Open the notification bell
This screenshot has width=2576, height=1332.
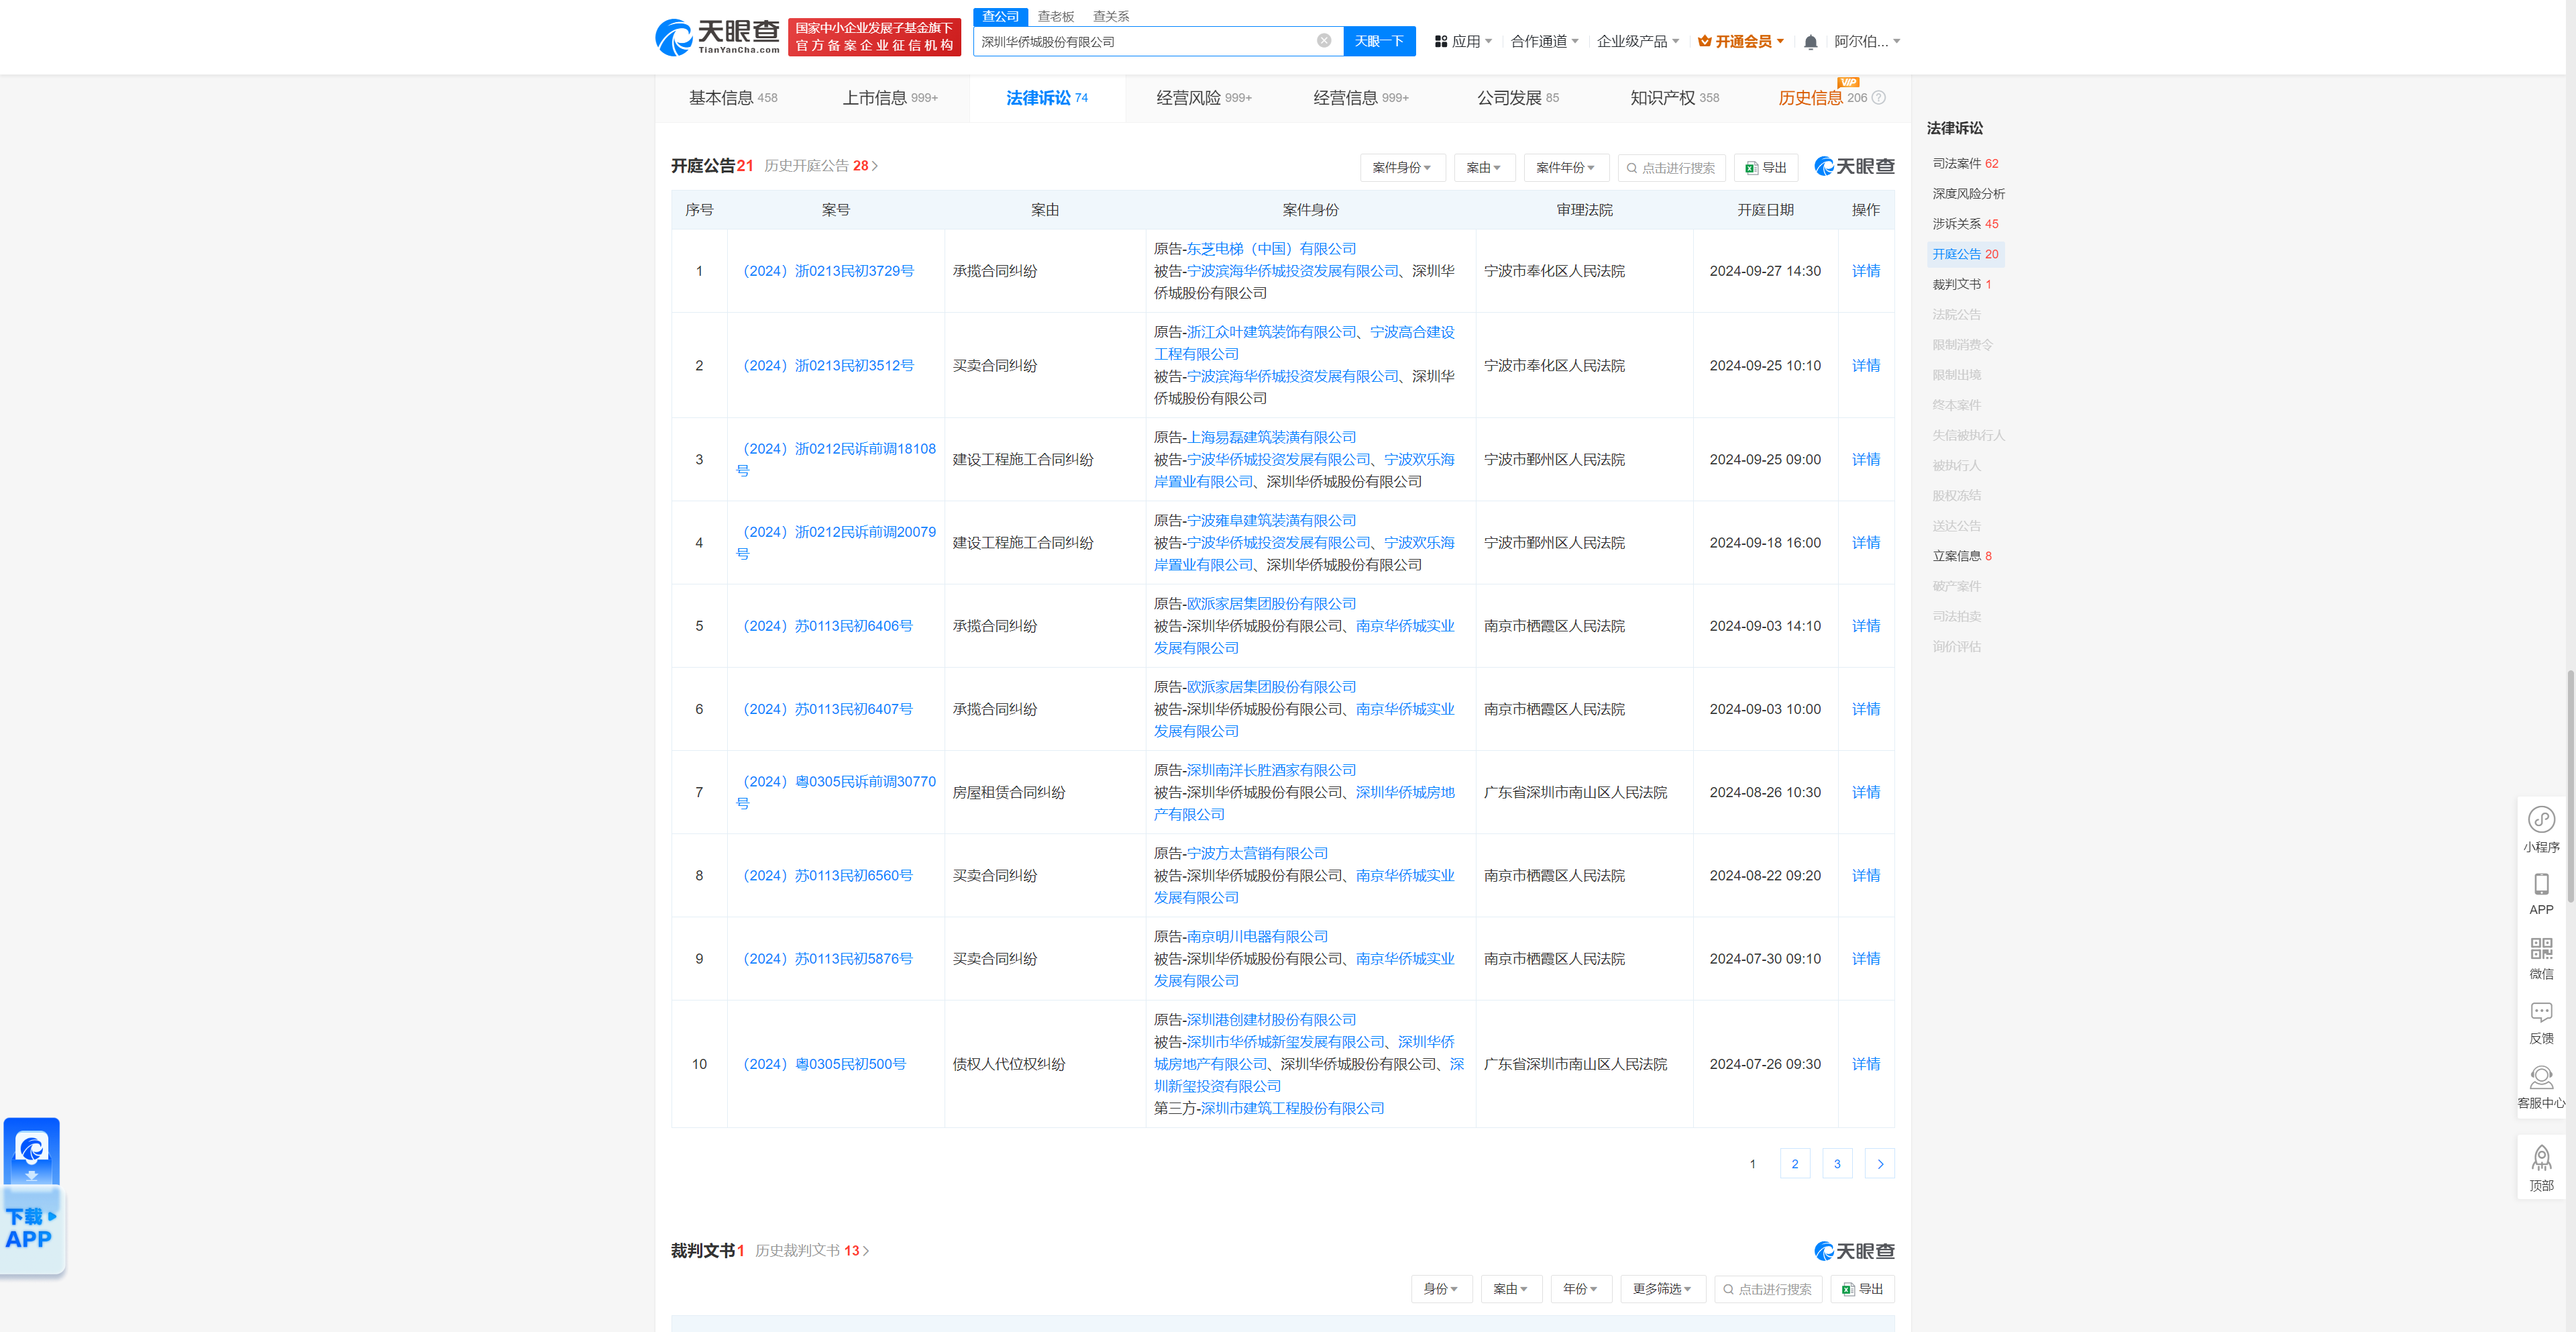click(1810, 42)
